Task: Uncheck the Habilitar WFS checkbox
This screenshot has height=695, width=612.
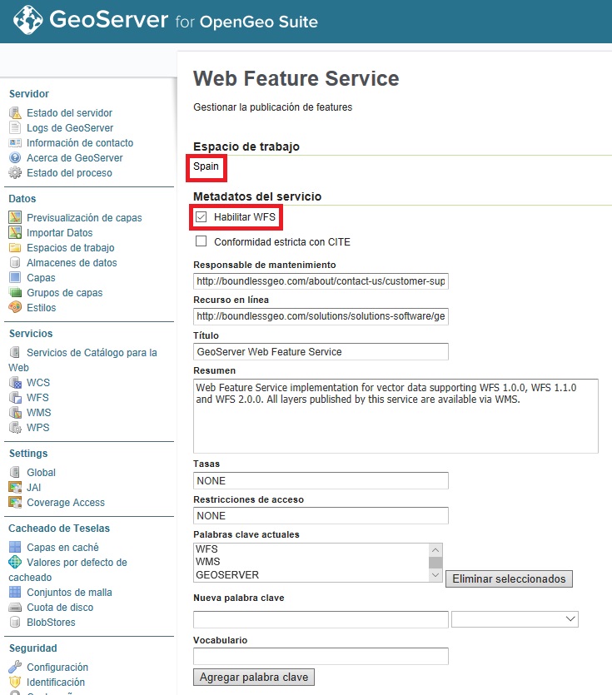Action: coord(201,216)
